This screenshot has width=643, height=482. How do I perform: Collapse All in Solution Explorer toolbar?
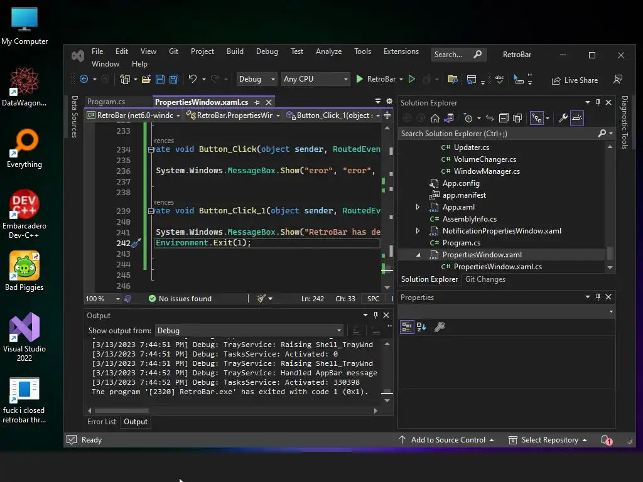click(x=504, y=119)
